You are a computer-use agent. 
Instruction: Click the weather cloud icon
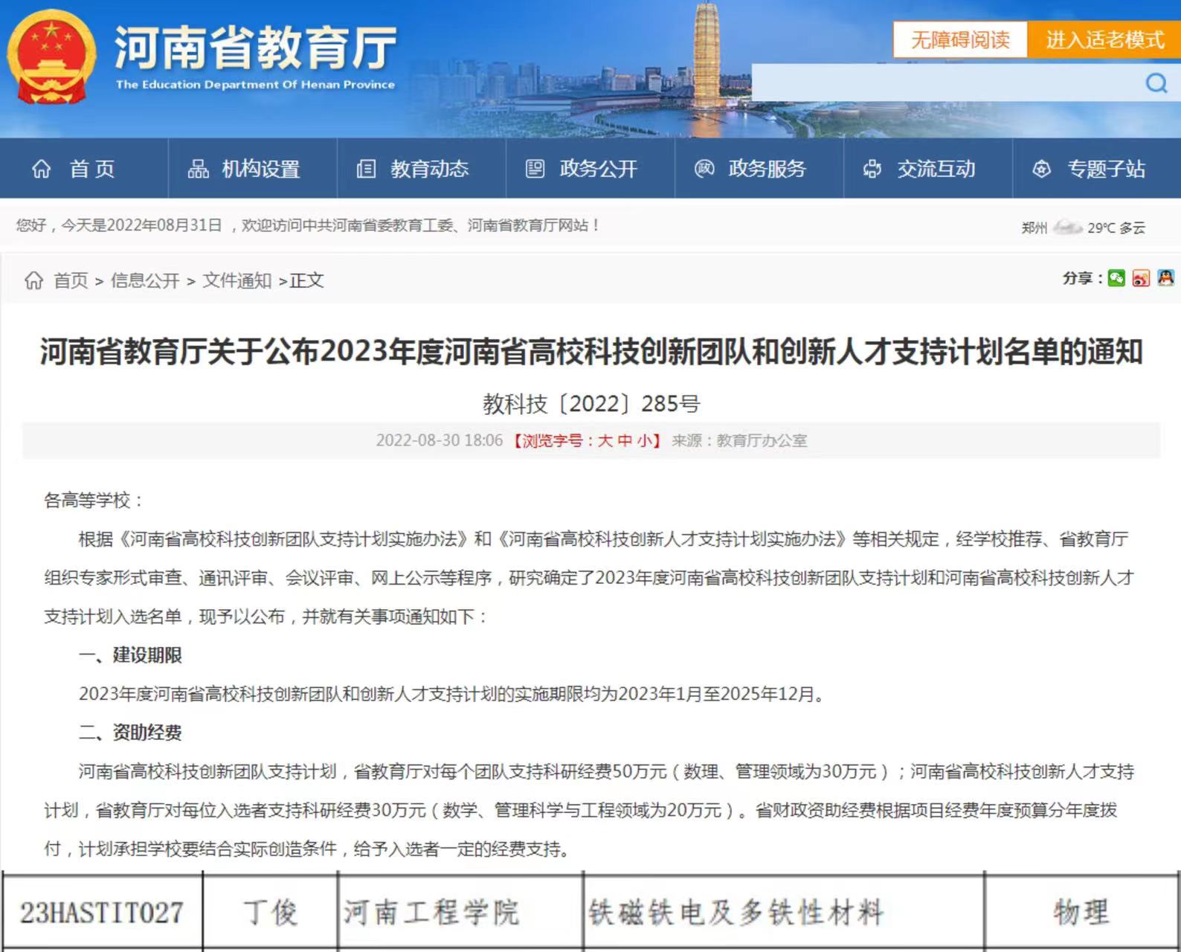[x=1067, y=227]
